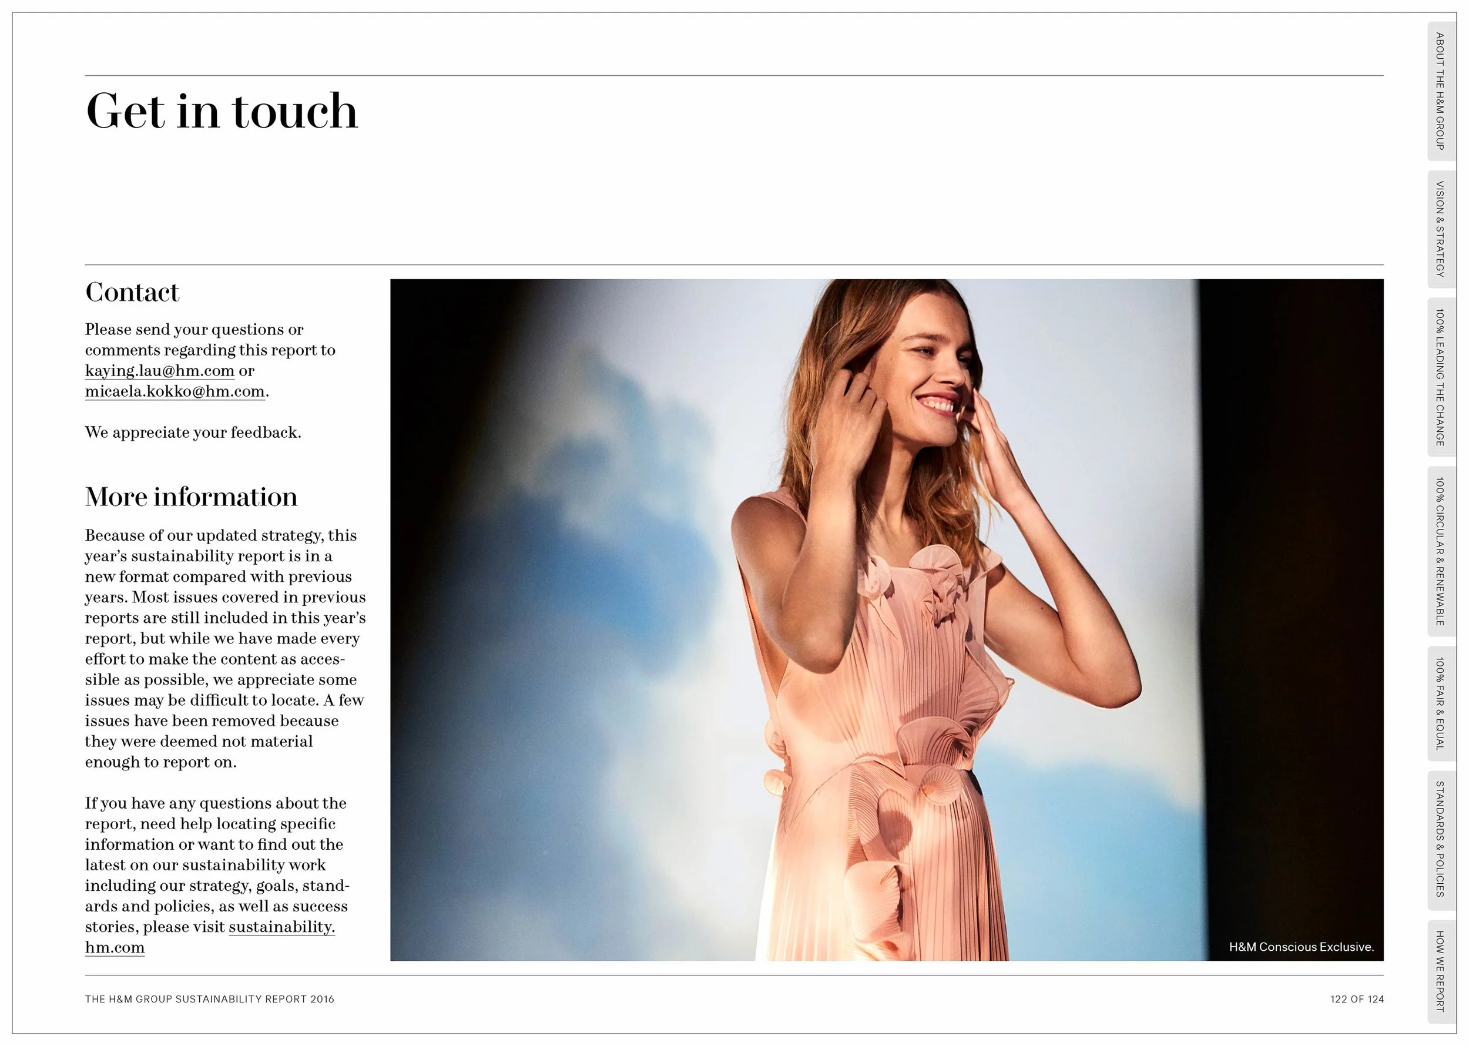Click the kaying.lau@hm.com email link
Image resolution: width=1469 pixels, height=1046 pixels.
pos(160,371)
